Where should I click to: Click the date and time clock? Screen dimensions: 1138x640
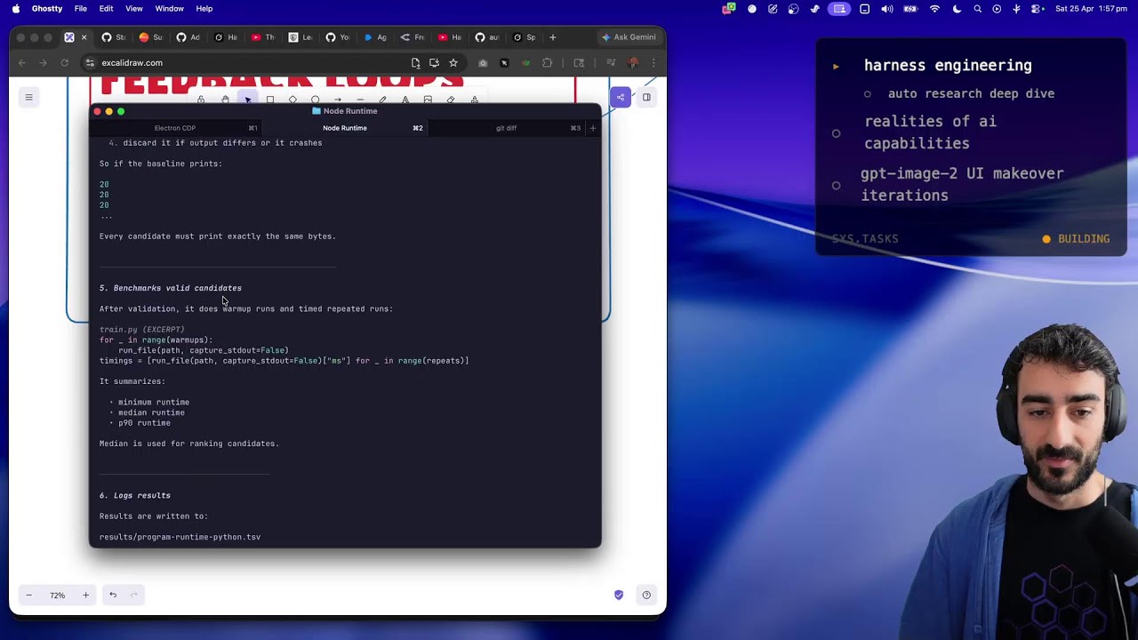tap(1091, 9)
